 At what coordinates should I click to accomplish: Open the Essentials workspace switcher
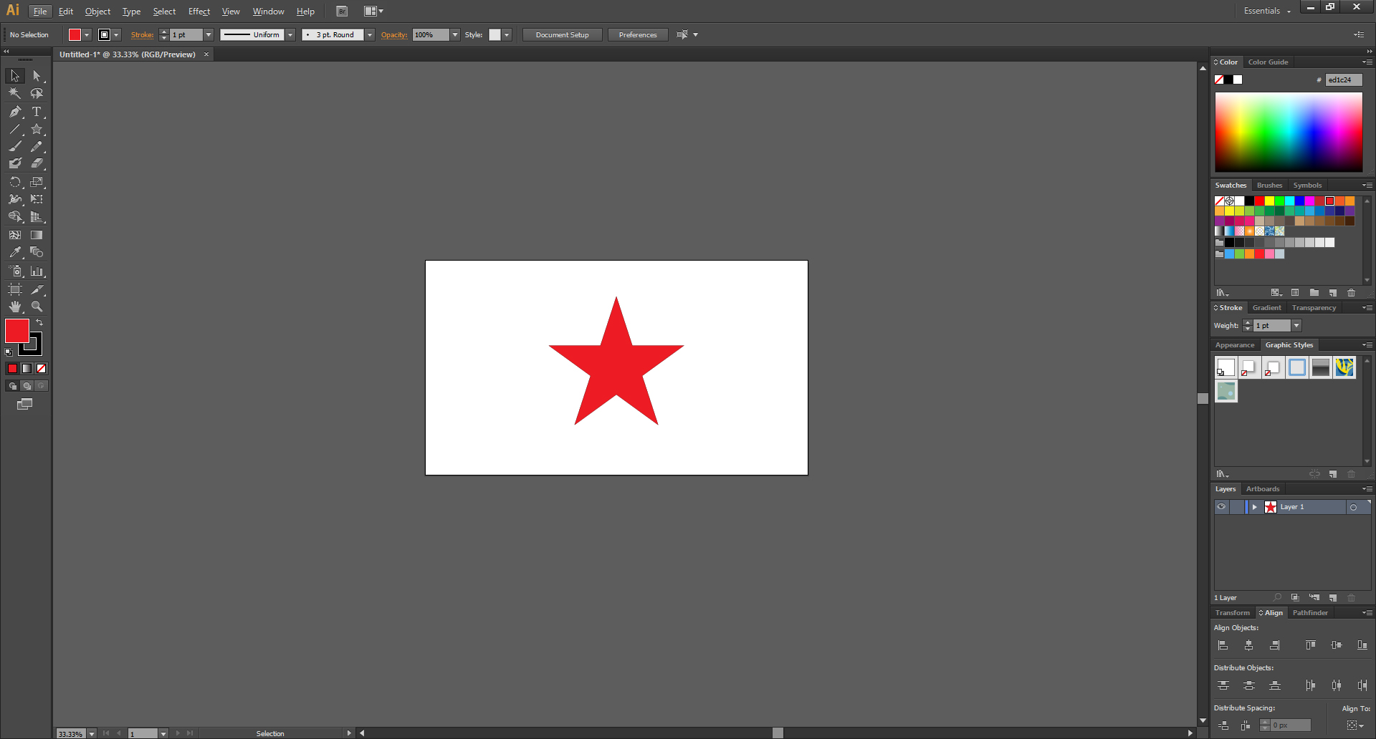point(1267,11)
